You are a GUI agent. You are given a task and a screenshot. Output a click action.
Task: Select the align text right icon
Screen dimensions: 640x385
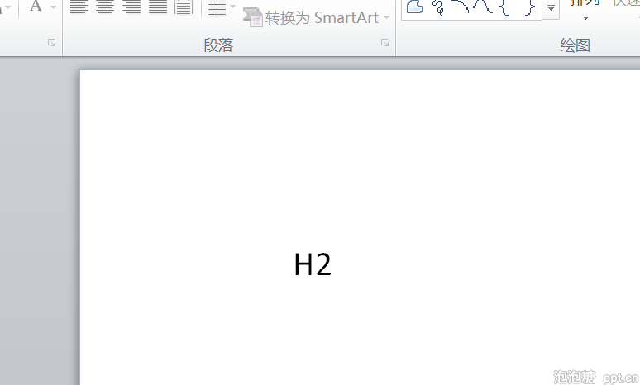click(x=131, y=7)
